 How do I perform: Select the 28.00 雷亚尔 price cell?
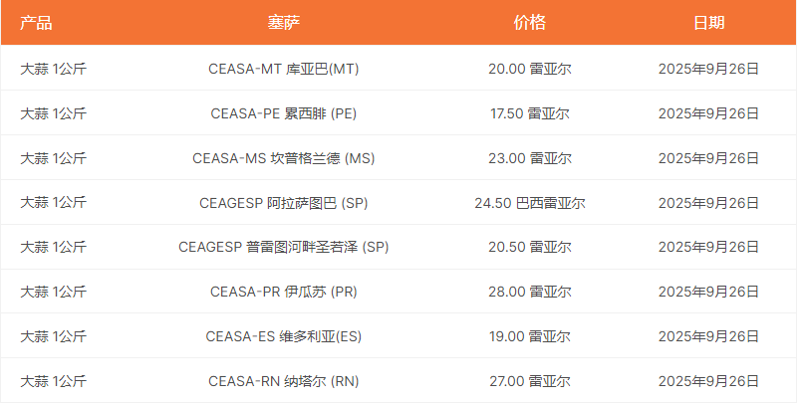click(529, 292)
